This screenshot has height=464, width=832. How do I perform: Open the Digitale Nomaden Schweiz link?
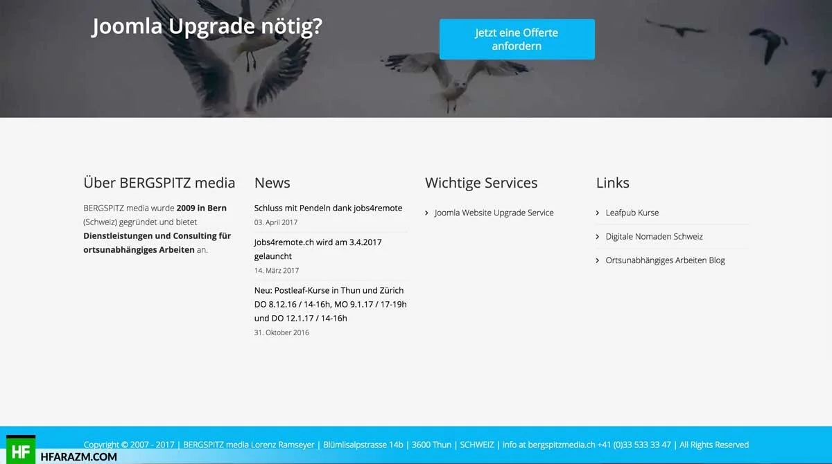(654, 237)
